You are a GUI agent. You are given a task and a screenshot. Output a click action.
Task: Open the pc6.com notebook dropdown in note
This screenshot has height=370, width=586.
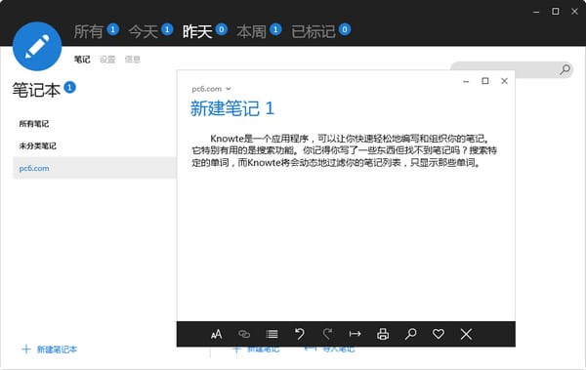(211, 89)
